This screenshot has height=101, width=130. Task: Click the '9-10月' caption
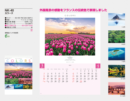[x=123, y=79]
